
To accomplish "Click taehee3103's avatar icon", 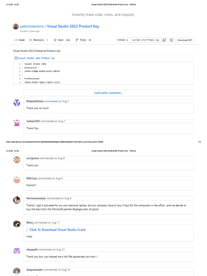I will tap(17, 123).
